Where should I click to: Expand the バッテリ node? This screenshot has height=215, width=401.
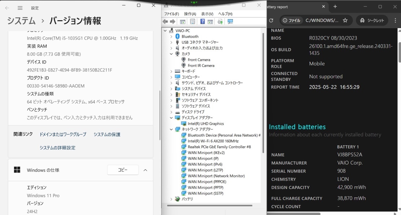click(x=171, y=199)
